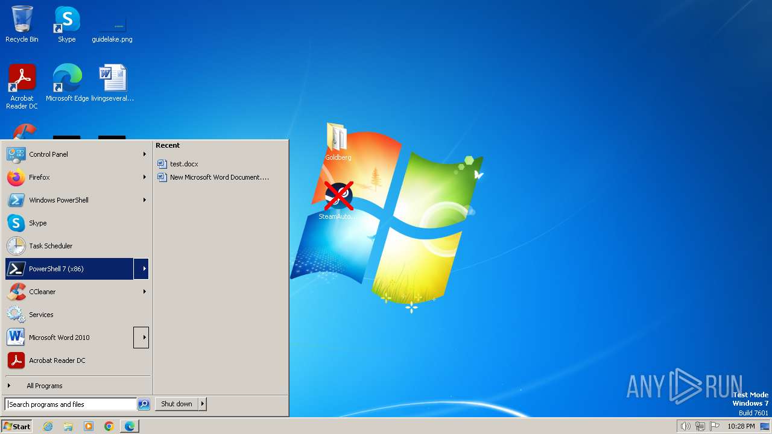Expand Microsoft Word 2010 jump list arrow
The width and height of the screenshot is (772, 434).
141,338
